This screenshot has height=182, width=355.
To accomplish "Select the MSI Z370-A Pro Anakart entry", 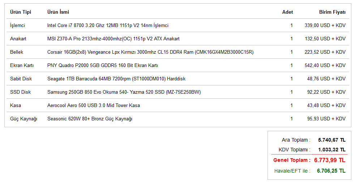I will click(x=113, y=39).
